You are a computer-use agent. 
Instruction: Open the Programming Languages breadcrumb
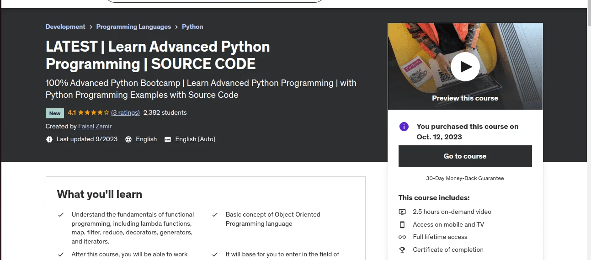click(133, 27)
